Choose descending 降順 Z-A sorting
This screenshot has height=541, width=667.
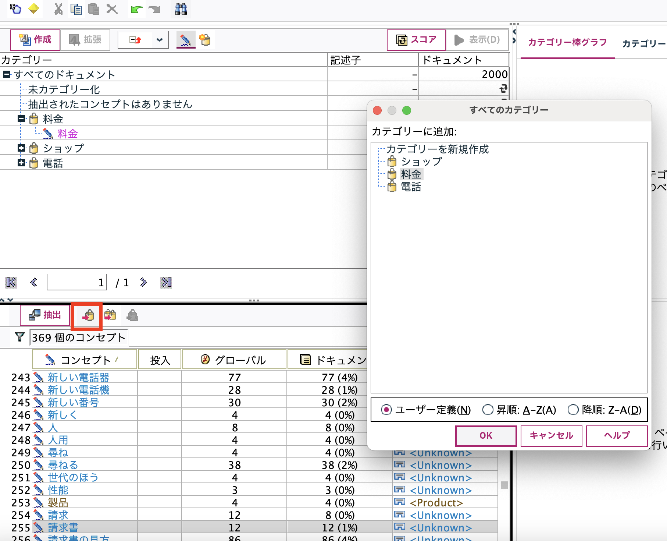click(573, 410)
